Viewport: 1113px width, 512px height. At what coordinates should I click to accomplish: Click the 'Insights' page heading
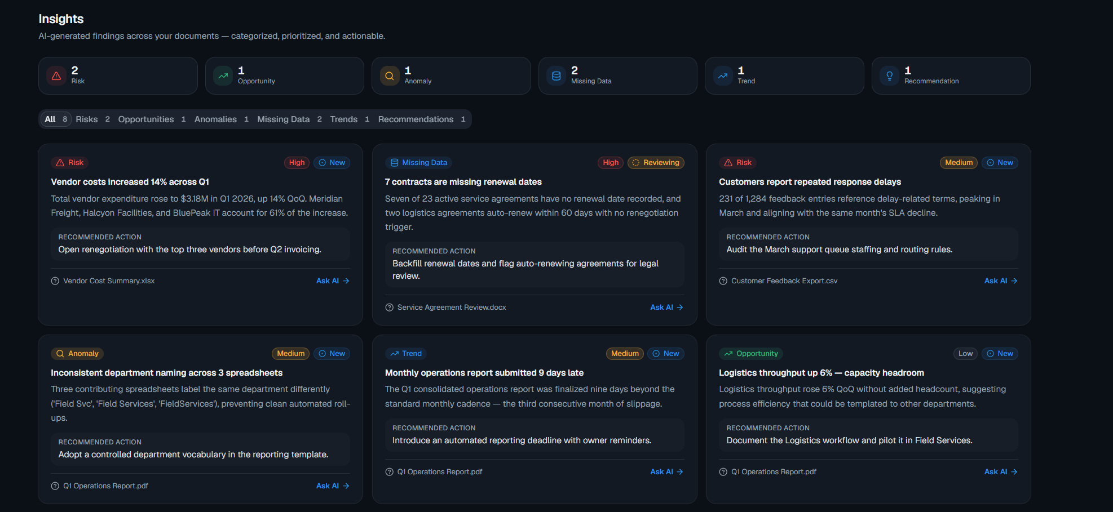coord(61,19)
